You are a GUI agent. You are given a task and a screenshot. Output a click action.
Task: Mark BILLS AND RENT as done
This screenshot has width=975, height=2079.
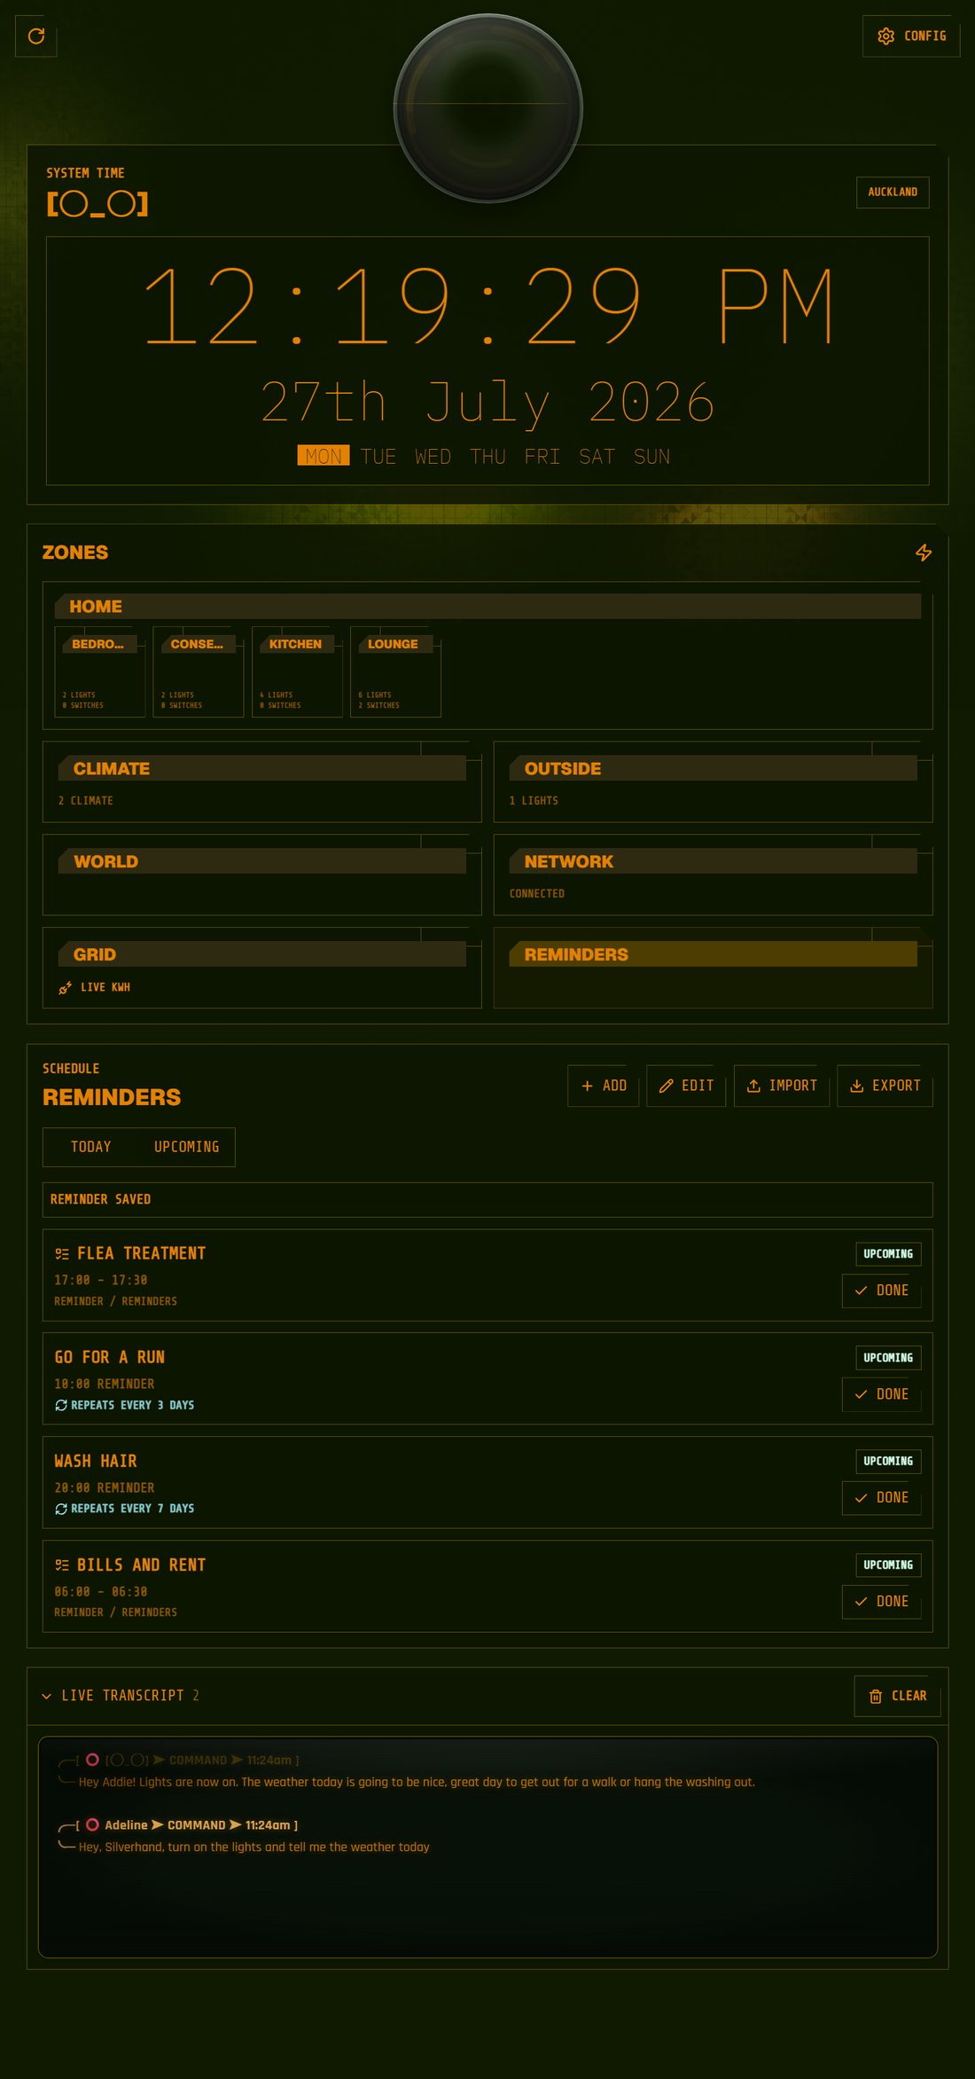pos(881,1602)
